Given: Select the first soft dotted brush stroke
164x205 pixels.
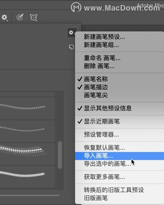Looking at the screenshot, I should coord(27,108).
